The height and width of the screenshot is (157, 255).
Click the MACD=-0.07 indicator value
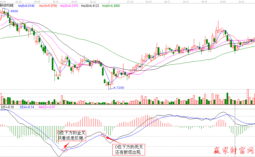click(47, 107)
